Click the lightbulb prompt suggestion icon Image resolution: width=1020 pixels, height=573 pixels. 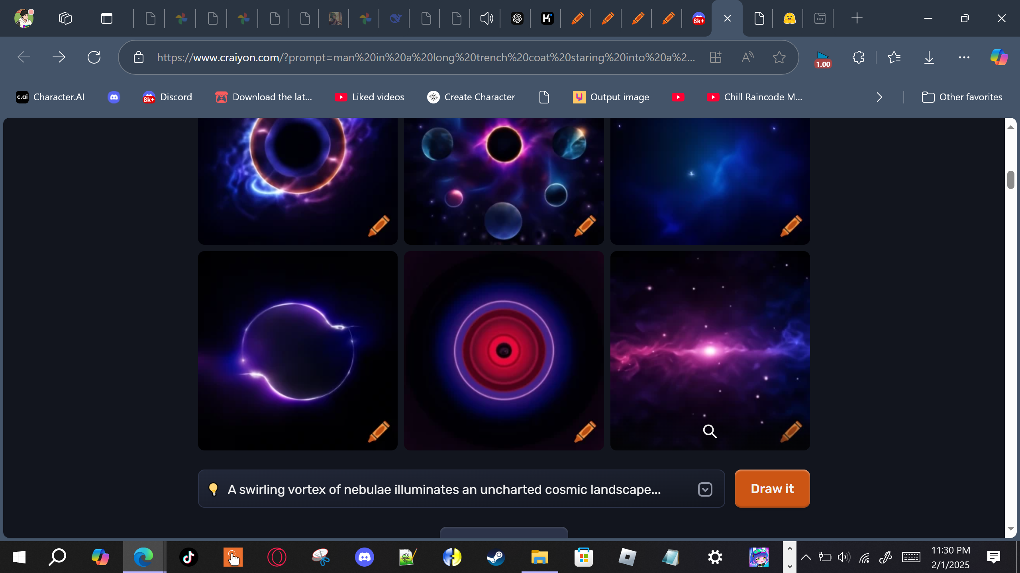(x=214, y=489)
